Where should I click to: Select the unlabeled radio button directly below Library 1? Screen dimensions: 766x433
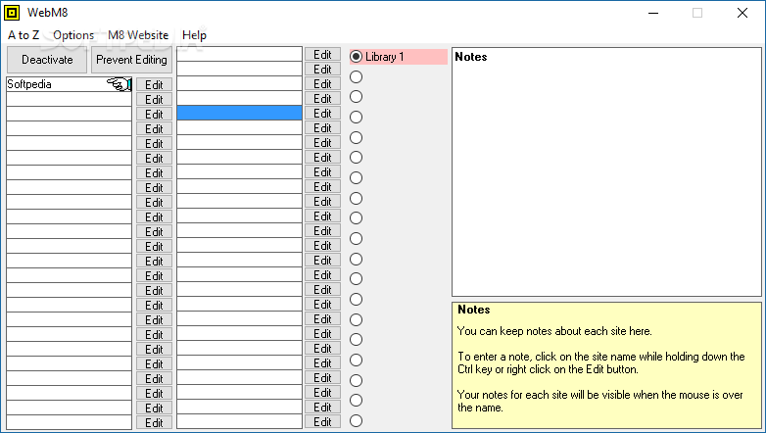[x=357, y=76]
